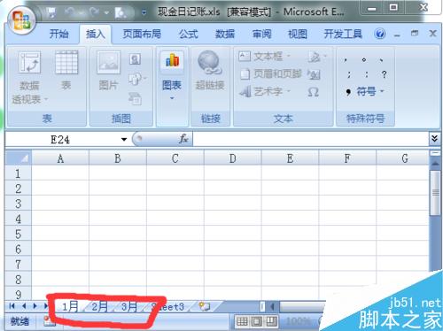
Task: Switch to Normal view in status bar
Action: (242, 321)
